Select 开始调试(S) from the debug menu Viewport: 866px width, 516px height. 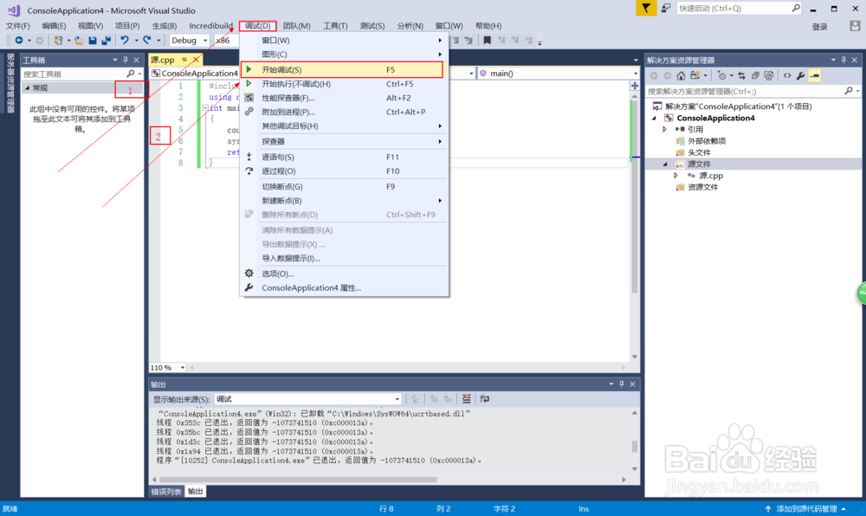click(342, 69)
